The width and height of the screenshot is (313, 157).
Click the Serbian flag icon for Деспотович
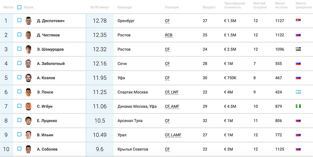coord(298,20)
